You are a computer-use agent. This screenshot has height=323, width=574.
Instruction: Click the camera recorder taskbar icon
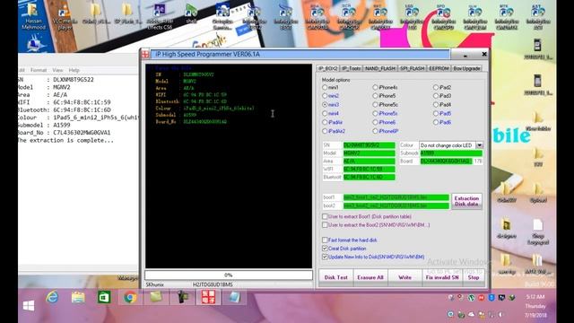click(x=182, y=297)
